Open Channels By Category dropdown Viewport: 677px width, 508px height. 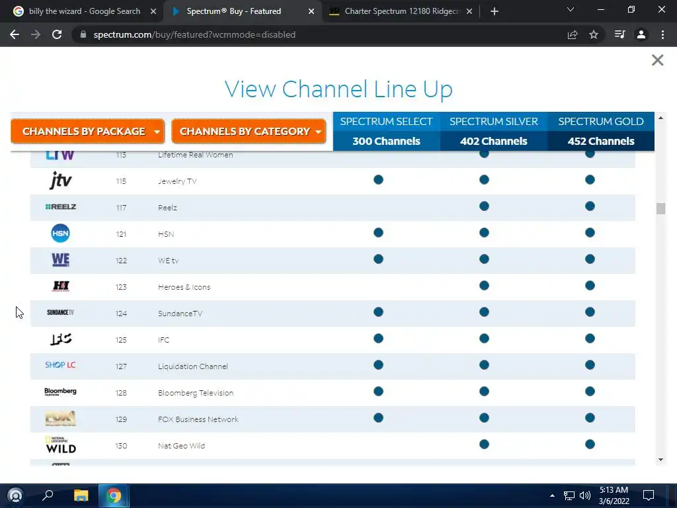pyautogui.click(x=249, y=132)
